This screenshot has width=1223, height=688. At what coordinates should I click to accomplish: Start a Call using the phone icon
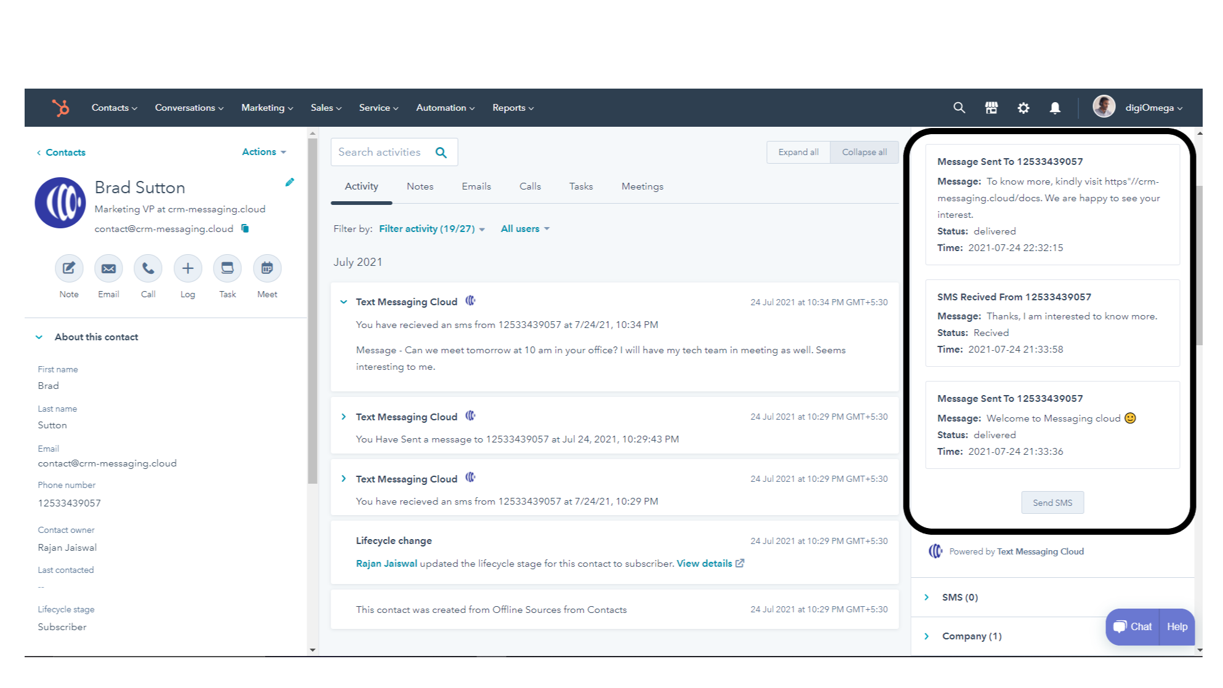pyautogui.click(x=148, y=268)
